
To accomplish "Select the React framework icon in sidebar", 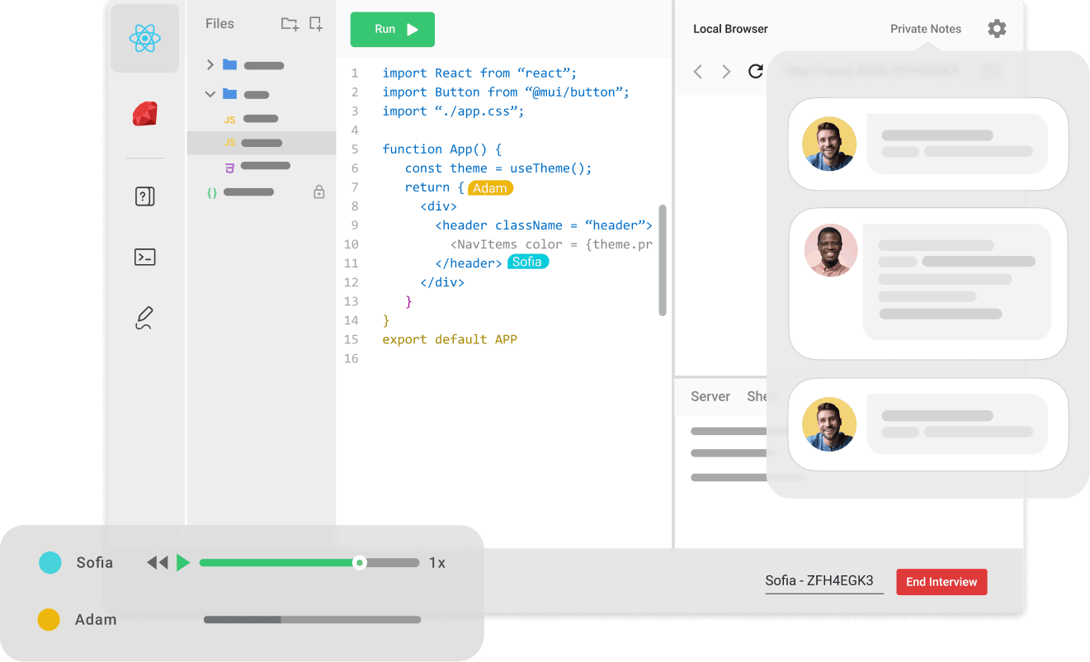I will click(x=144, y=38).
